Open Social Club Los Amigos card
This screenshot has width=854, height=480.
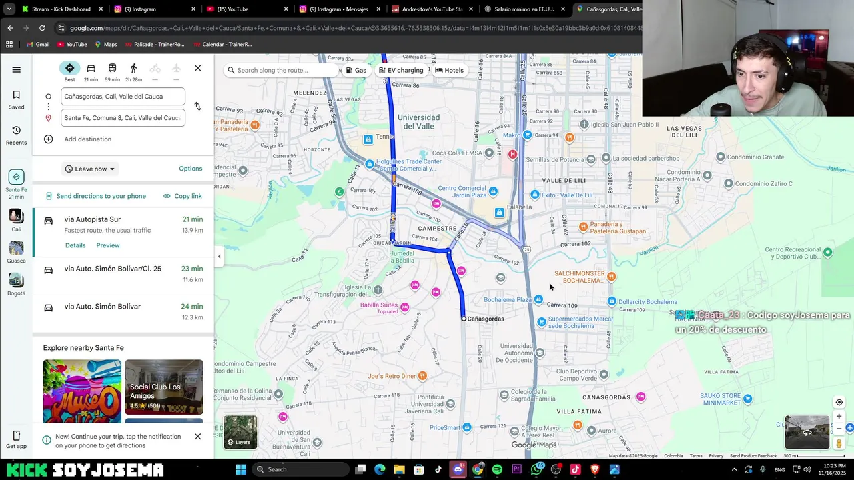tap(164, 387)
